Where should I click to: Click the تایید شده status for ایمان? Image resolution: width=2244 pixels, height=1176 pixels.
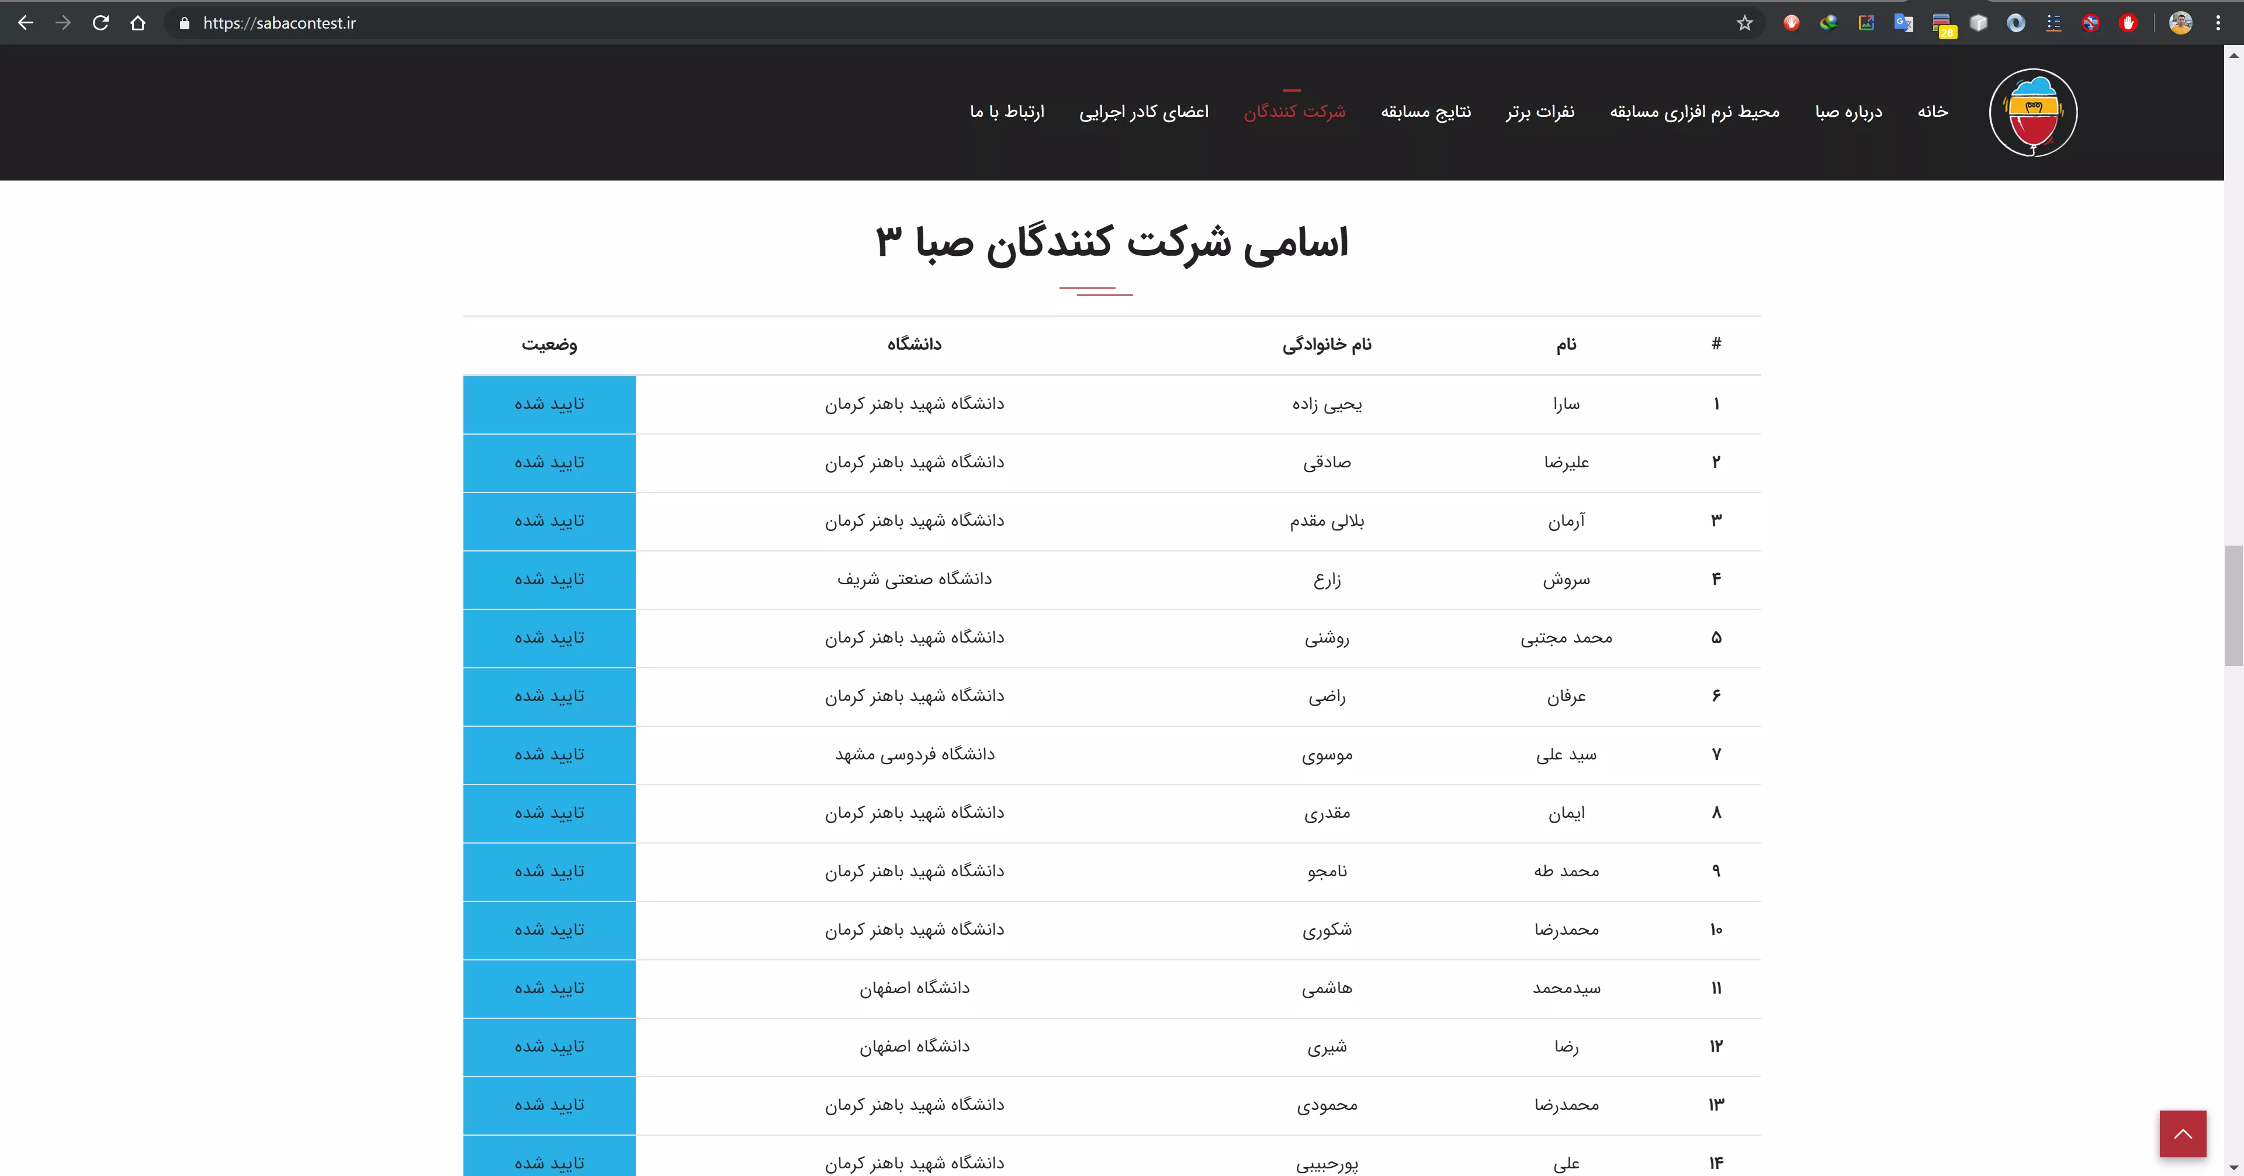point(549,813)
